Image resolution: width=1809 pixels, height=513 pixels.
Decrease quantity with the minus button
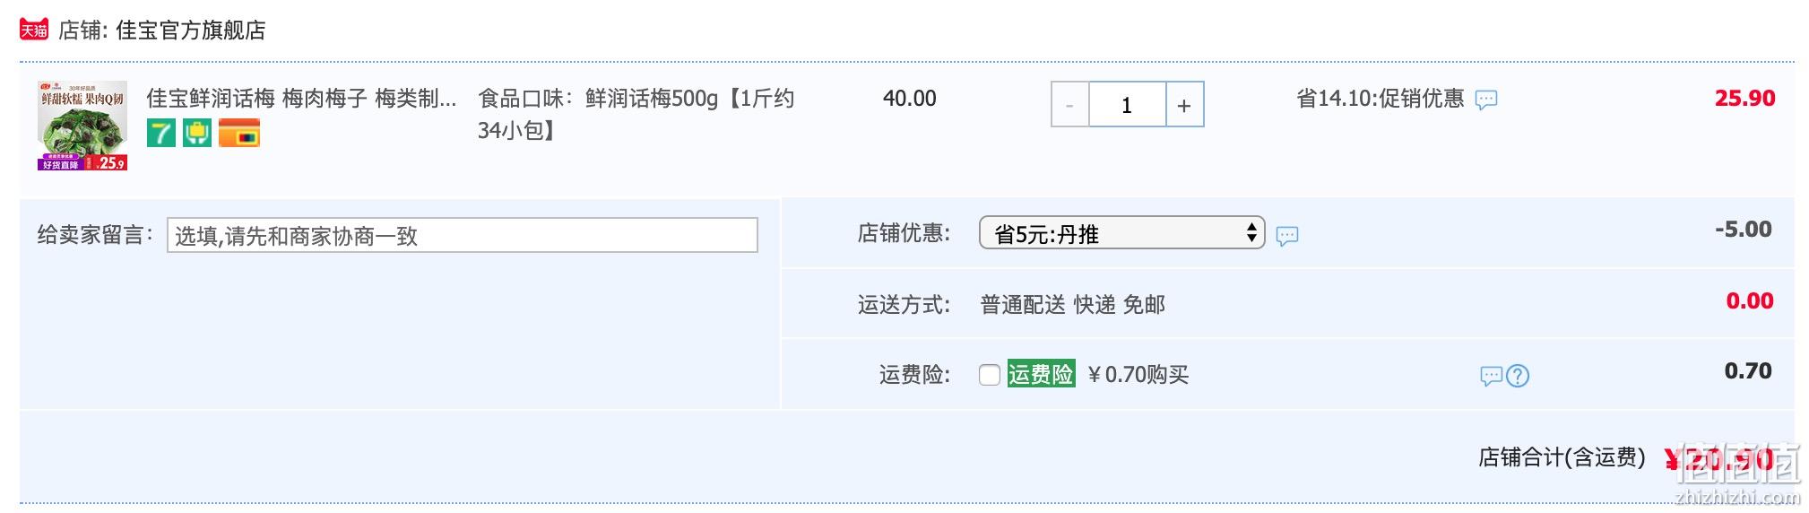pyautogui.click(x=1069, y=105)
